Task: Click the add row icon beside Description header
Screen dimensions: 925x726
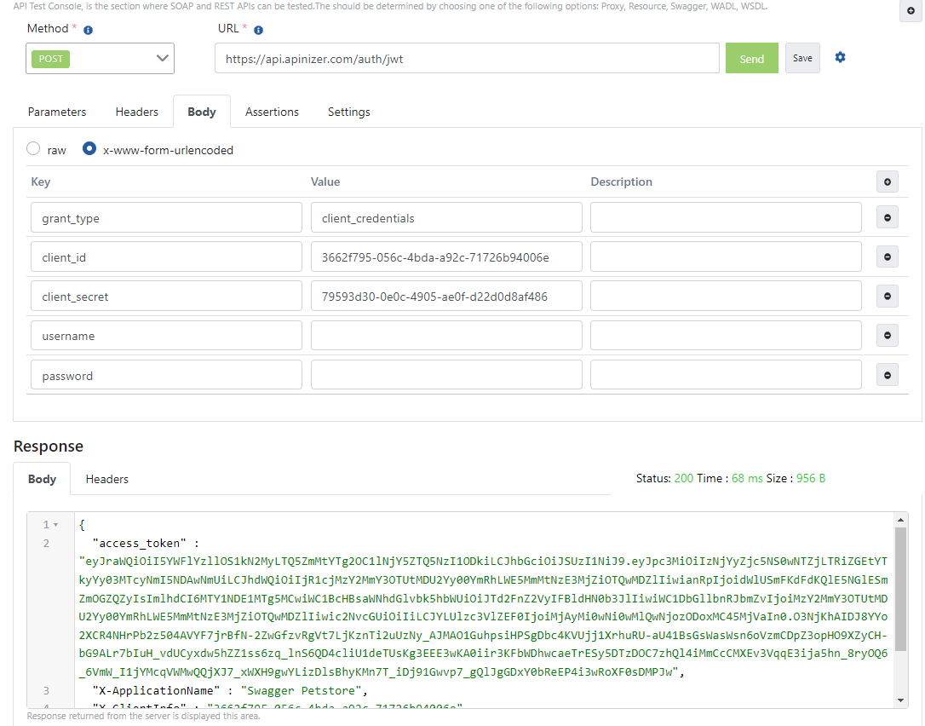Action: [888, 181]
